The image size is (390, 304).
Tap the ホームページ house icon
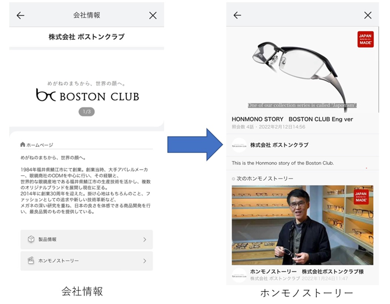click(23, 144)
